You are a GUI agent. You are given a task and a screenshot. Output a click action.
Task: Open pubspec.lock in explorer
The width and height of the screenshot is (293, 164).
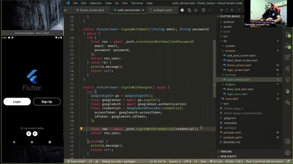[x=232, y=133]
